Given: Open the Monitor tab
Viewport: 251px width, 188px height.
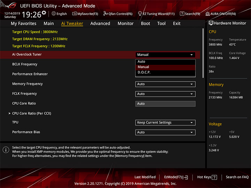Looking at the screenshot, I should [x=125, y=24].
